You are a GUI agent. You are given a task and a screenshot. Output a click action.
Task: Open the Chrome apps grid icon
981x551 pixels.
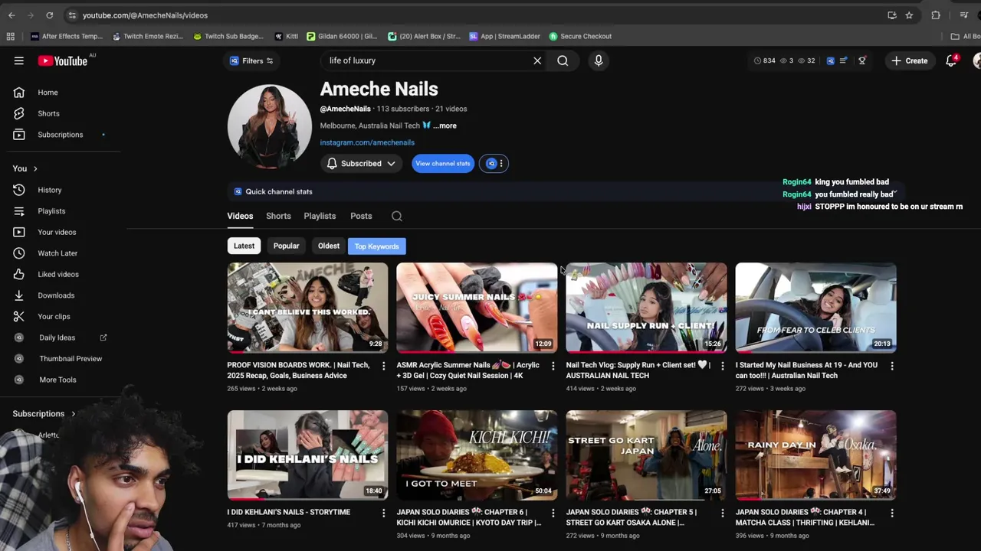pos(11,36)
